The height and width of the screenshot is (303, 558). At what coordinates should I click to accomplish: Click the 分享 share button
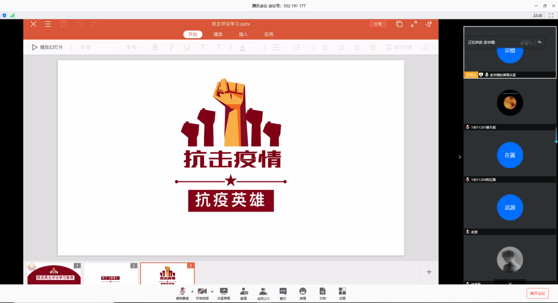(378, 24)
